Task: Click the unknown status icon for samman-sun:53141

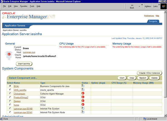Action: click(83, 112)
